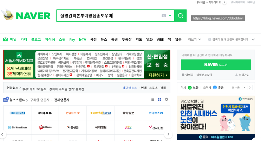Click 연예 entertainment news link
The image size is (261, 141).
pos(144,88)
